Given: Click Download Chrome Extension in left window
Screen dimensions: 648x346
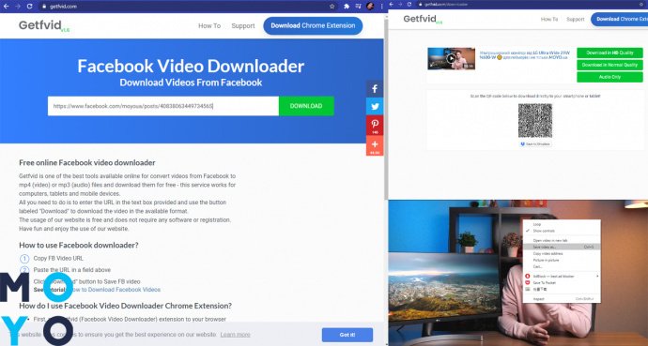Looking at the screenshot, I should [x=313, y=25].
